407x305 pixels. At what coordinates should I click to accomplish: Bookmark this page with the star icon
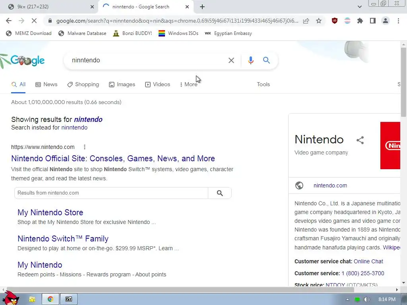tap(319, 21)
